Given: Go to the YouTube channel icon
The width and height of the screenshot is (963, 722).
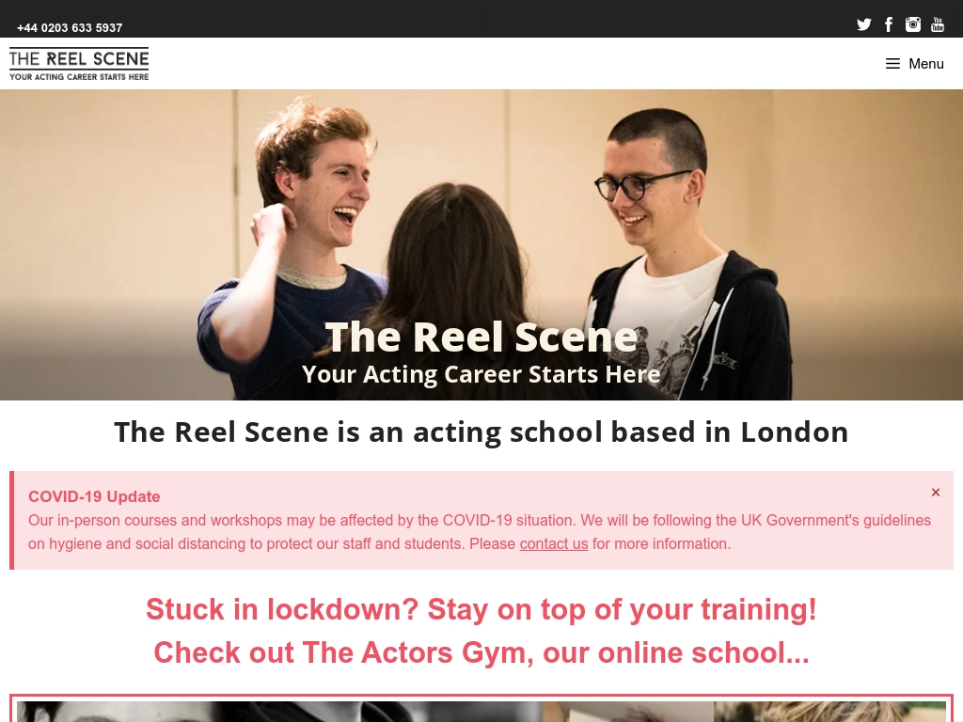Looking at the screenshot, I should pyautogui.click(x=938, y=24).
